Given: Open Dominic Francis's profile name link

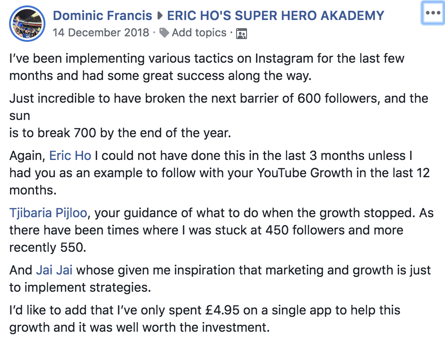Looking at the screenshot, I should (103, 15).
